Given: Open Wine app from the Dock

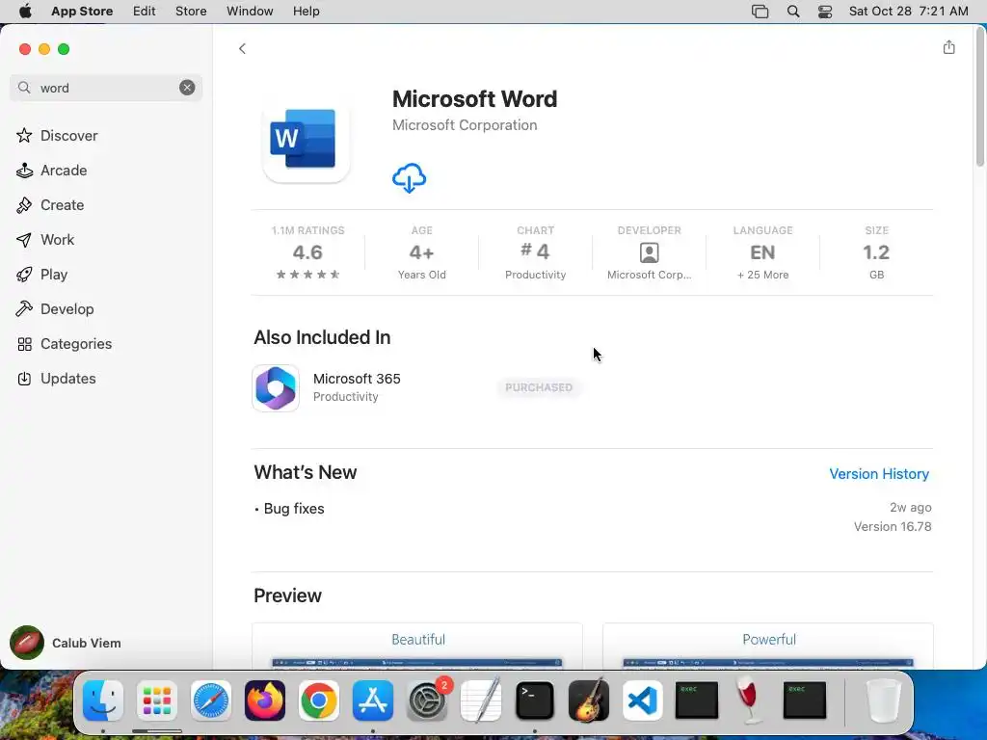Looking at the screenshot, I should (749, 700).
